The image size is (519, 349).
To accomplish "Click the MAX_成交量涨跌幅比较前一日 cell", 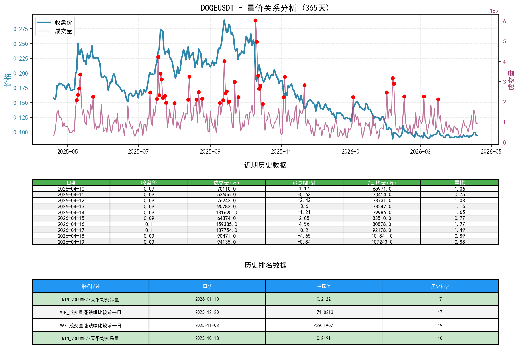I will [x=91, y=325].
